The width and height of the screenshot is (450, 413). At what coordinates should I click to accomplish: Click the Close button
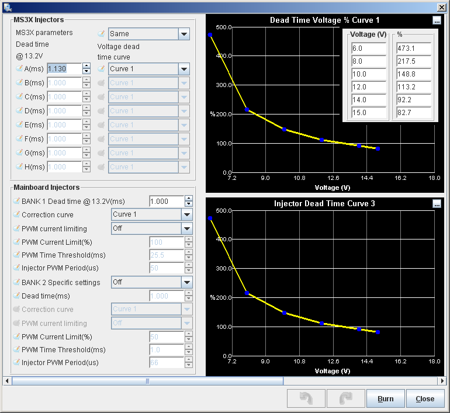click(x=425, y=398)
